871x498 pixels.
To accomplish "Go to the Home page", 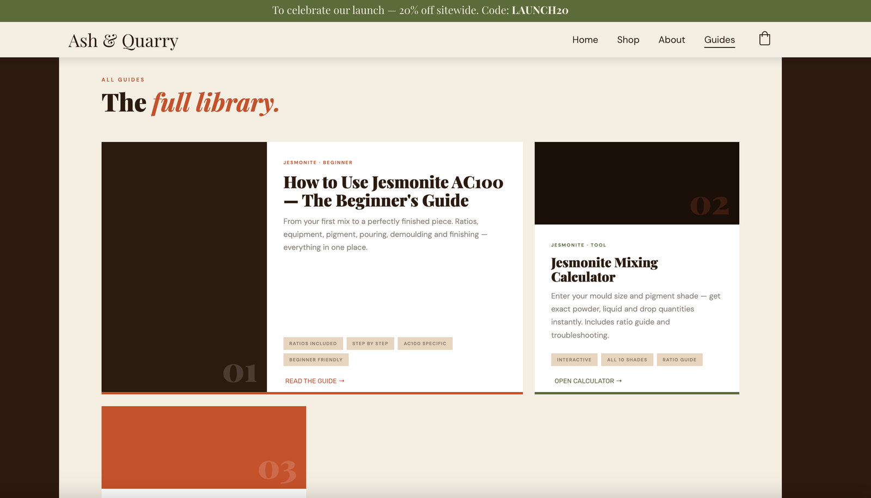I will (x=585, y=40).
